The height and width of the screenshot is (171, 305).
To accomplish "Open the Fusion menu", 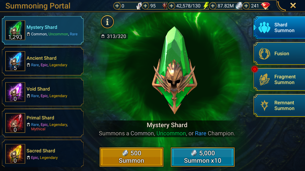I will tap(279, 54).
